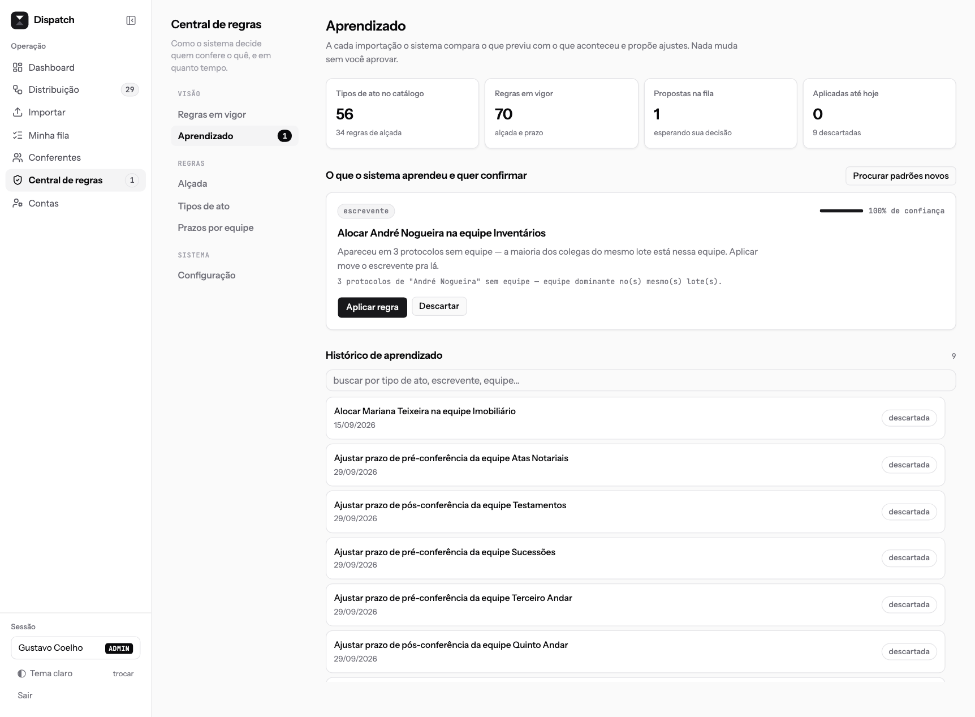This screenshot has height=717, width=975.
Task: Collapse the sidebar with the panel icon
Action: click(x=131, y=20)
